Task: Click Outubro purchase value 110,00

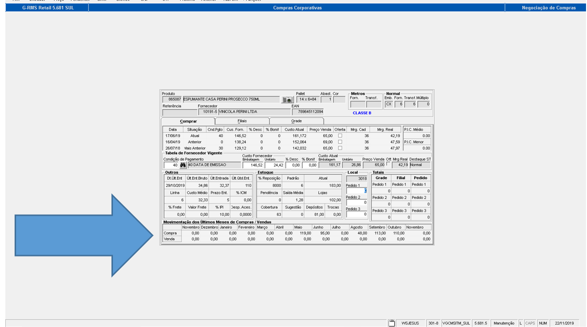Action: [398, 233]
